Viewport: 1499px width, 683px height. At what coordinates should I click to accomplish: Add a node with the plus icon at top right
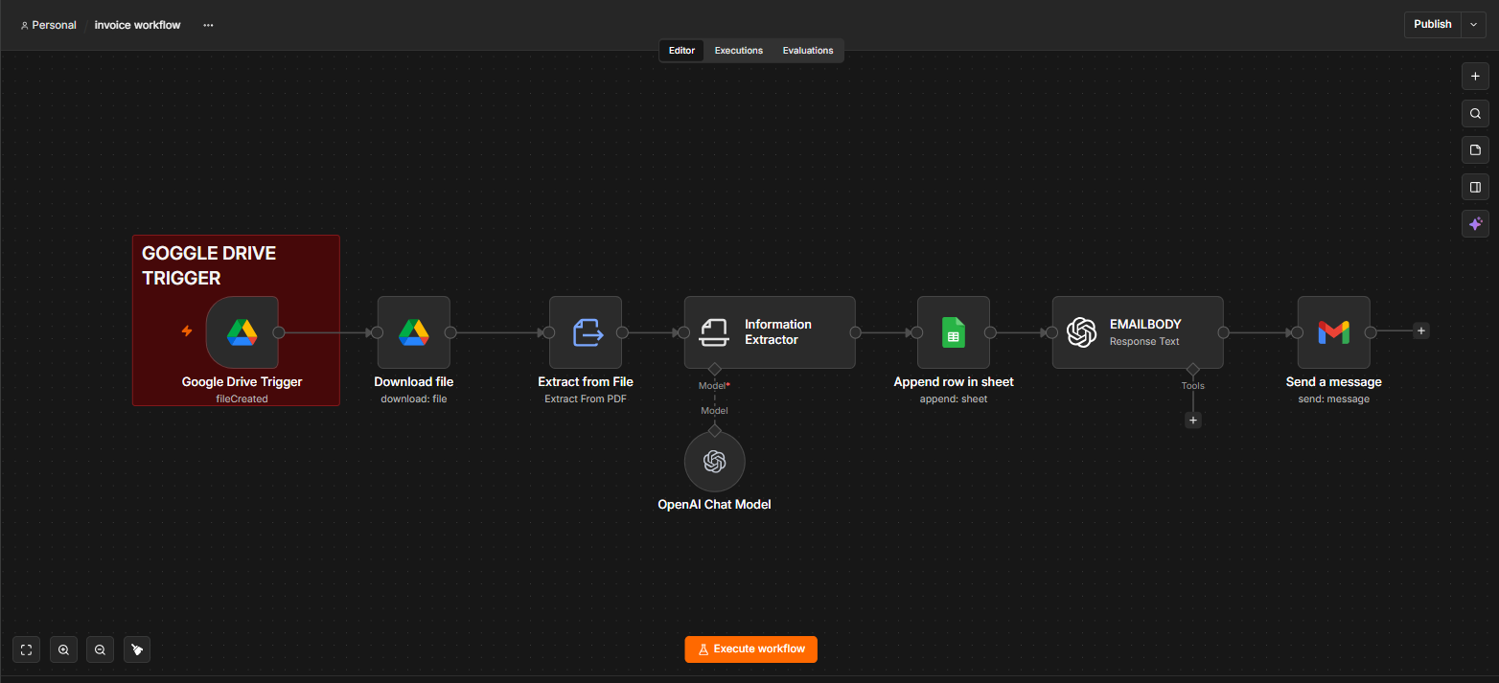(x=1475, y=77)
